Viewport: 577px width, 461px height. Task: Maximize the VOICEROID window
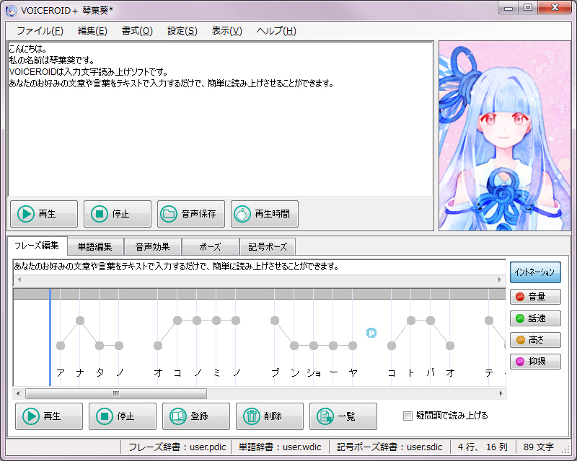point(528,8)
